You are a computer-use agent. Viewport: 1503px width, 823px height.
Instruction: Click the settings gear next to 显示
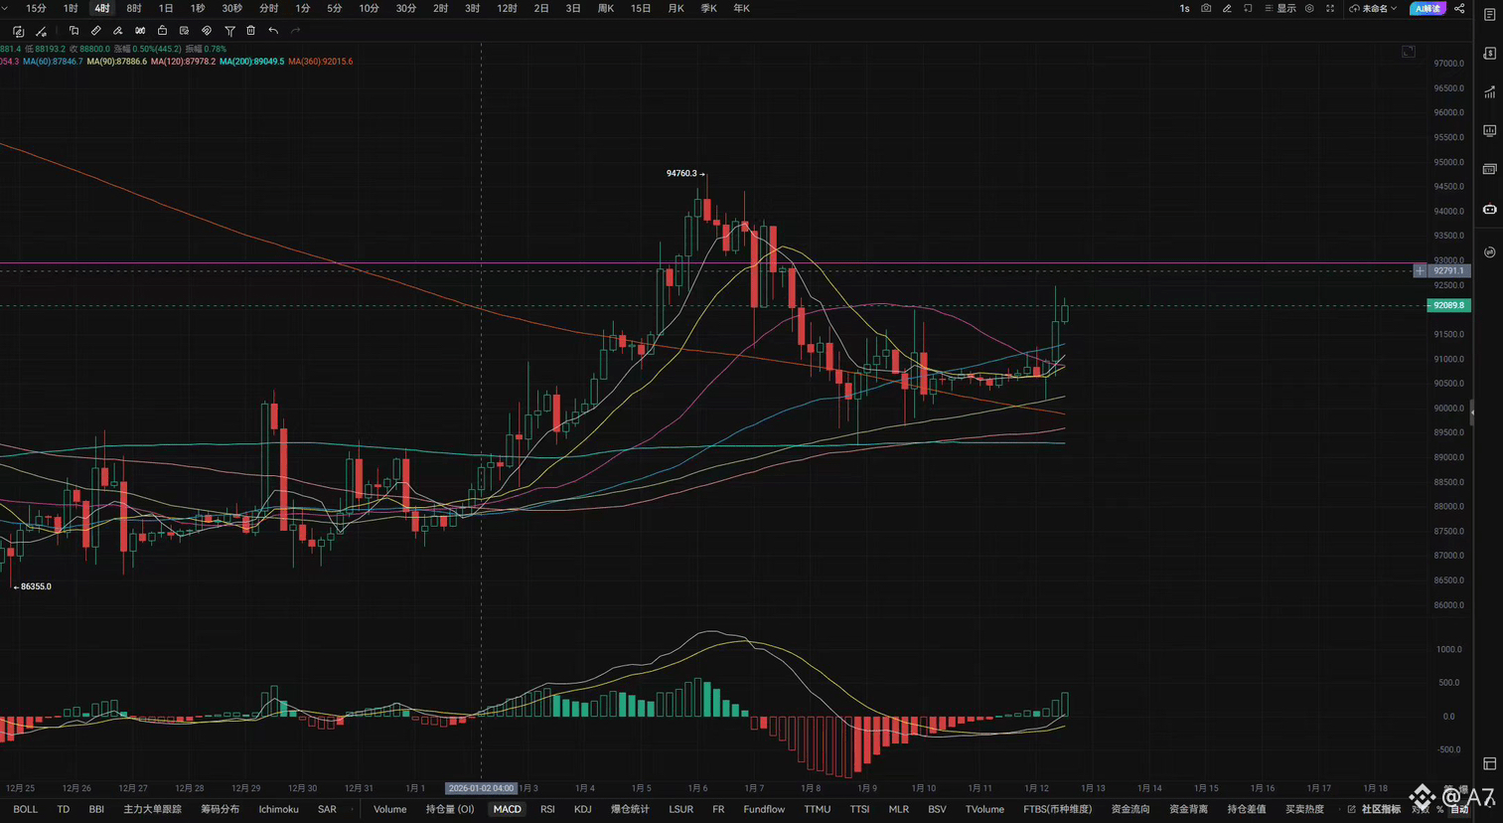click(1309, 8)
